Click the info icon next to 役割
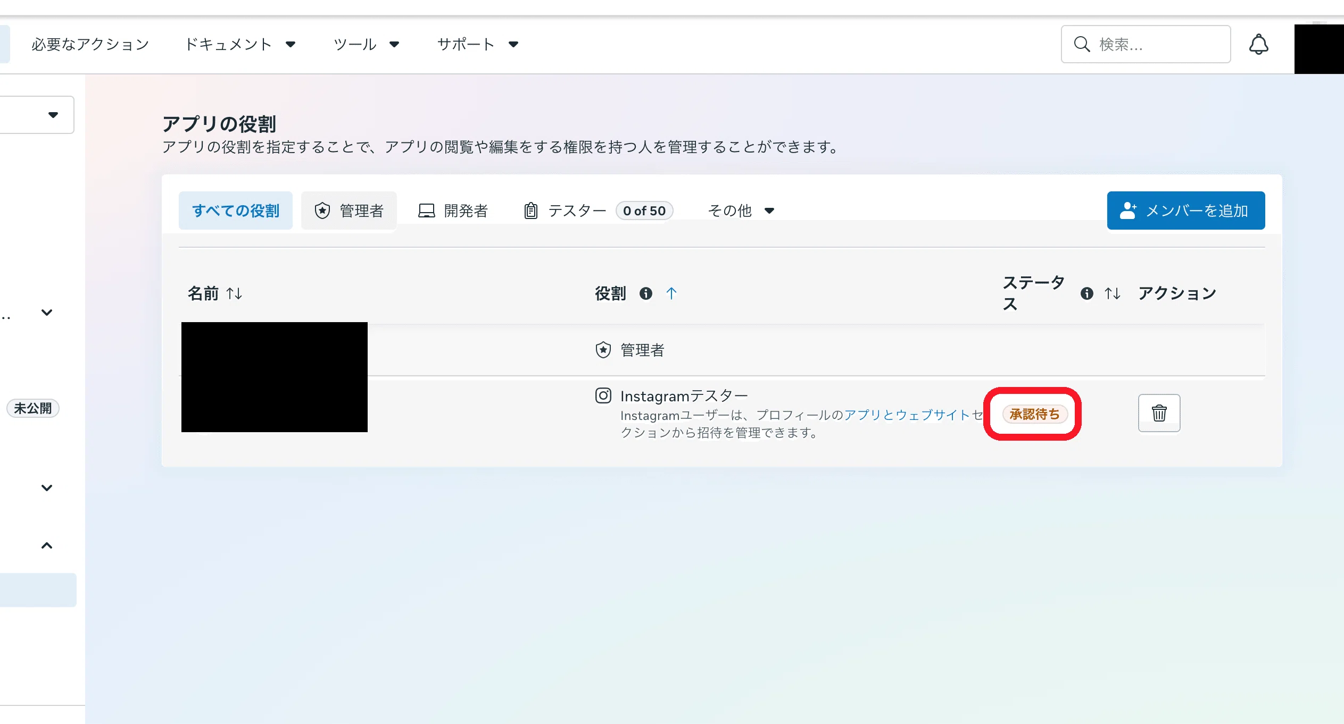1344x724 pixels. tap(645, 293)
